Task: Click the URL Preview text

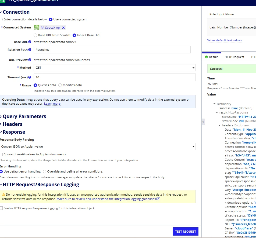Action: tap(62, 60)
